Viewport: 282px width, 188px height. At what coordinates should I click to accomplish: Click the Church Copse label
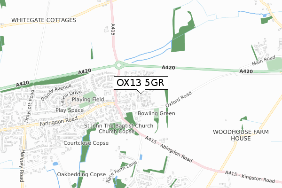click(x=117, y=131)
